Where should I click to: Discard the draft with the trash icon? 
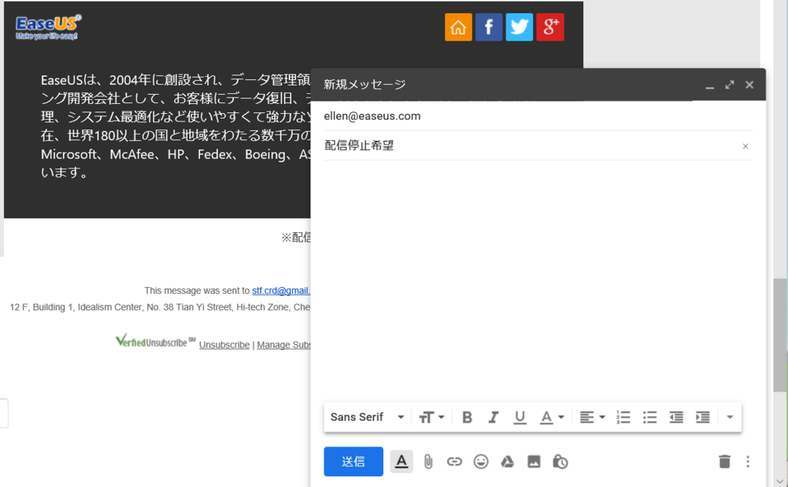click(x=724, y=462)
